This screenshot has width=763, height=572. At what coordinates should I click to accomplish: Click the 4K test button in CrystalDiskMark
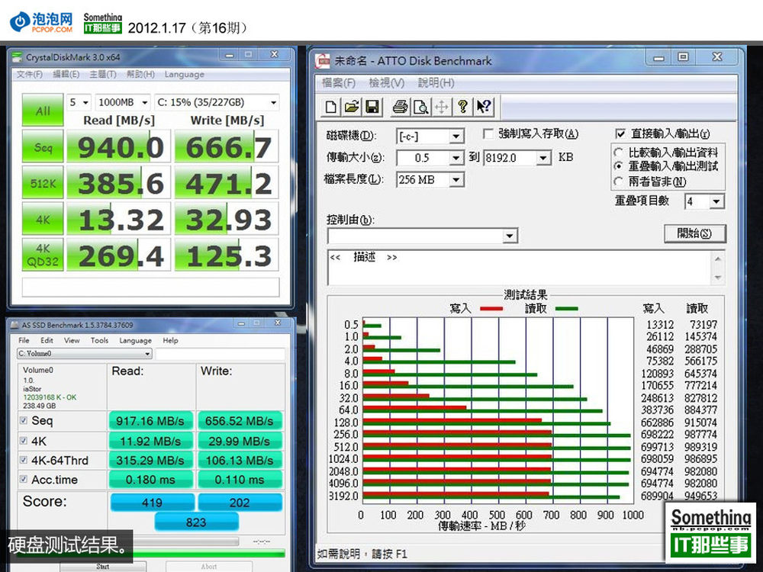43,218
